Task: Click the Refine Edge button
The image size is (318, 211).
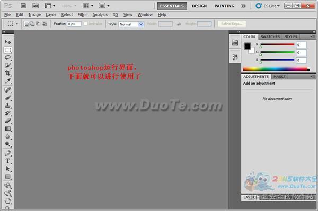Action: (232, 24)
